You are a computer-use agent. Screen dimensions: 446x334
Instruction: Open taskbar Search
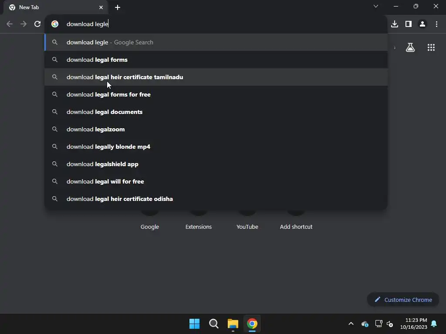(x=213, y=324)
